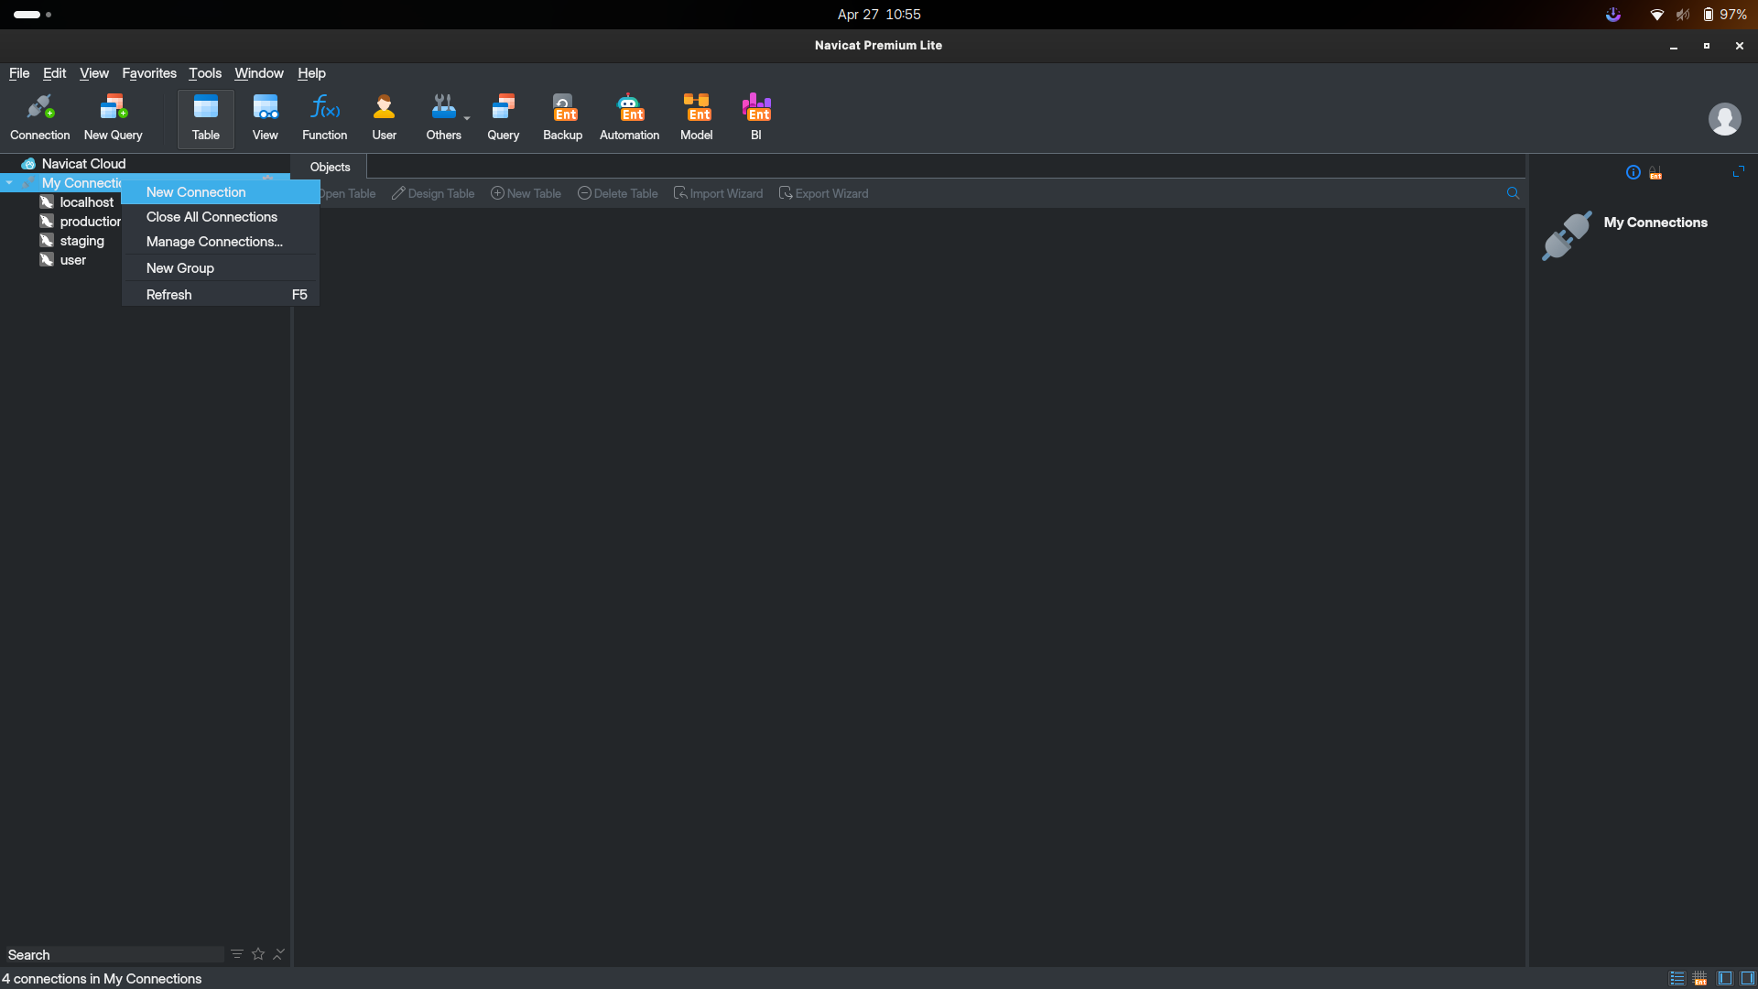Screen dimensions: 1758x989
Task: Click the 'My Connections' title in the information pane
Action: (1655, 223)
